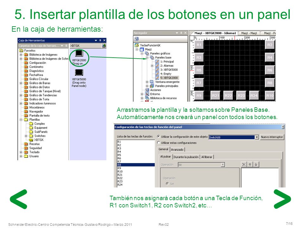The height and width of the screenshot is (228, 304).
Task: Select panel 5: XBTGK2000
Action: tap(167, 78)
